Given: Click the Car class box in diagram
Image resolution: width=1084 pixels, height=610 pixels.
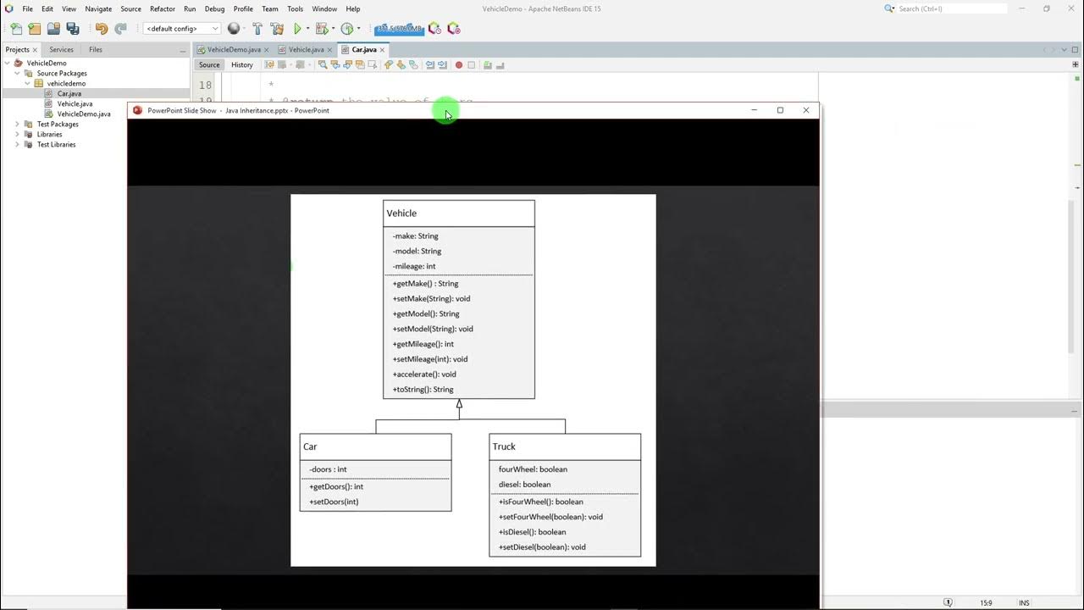Looking at the screenshot, I should click(x=375, y=472).
